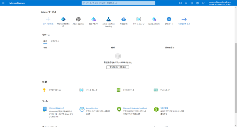The image size is (237, 127).
Task: Open the account menu masayoshi.onodera
Action: pyautogui.click(x=220, y=3)
